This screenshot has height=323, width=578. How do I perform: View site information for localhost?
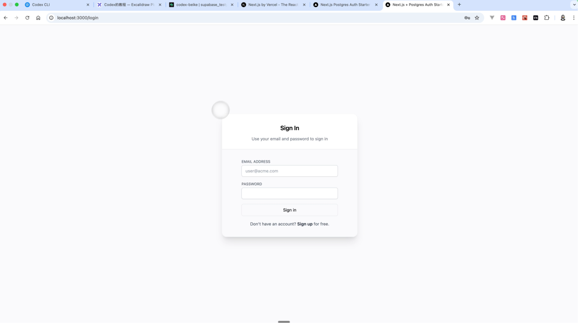[x=51, y=18]
